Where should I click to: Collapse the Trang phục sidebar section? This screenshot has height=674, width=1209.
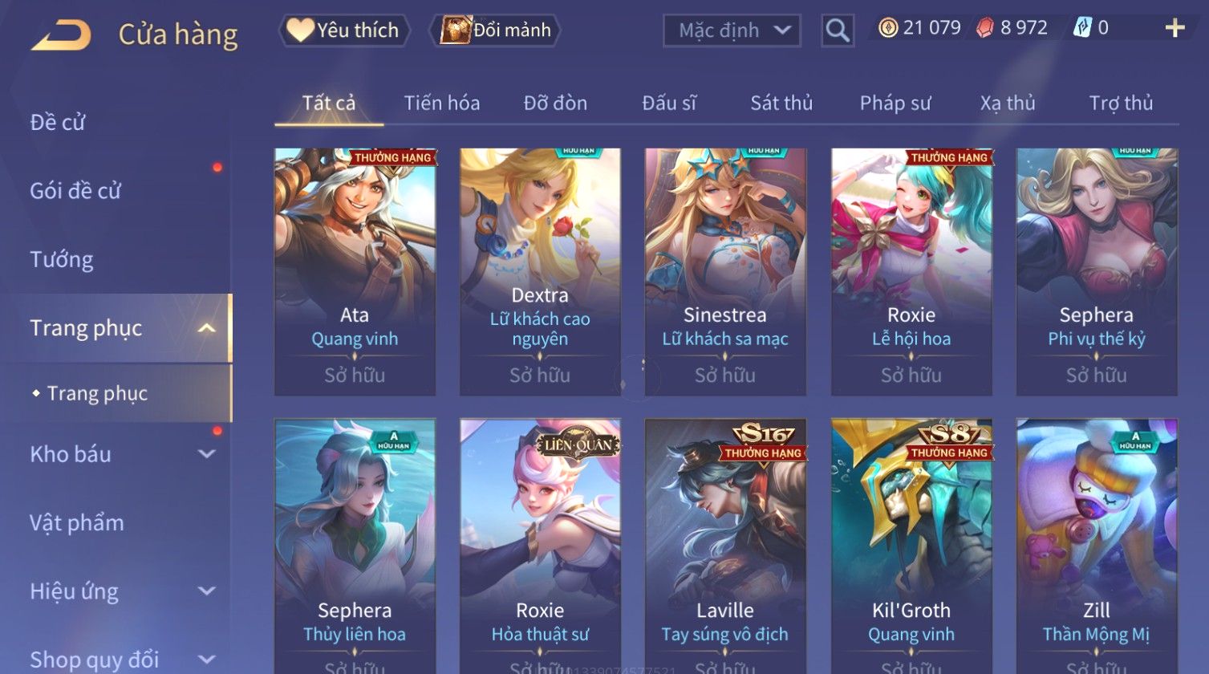206,328
